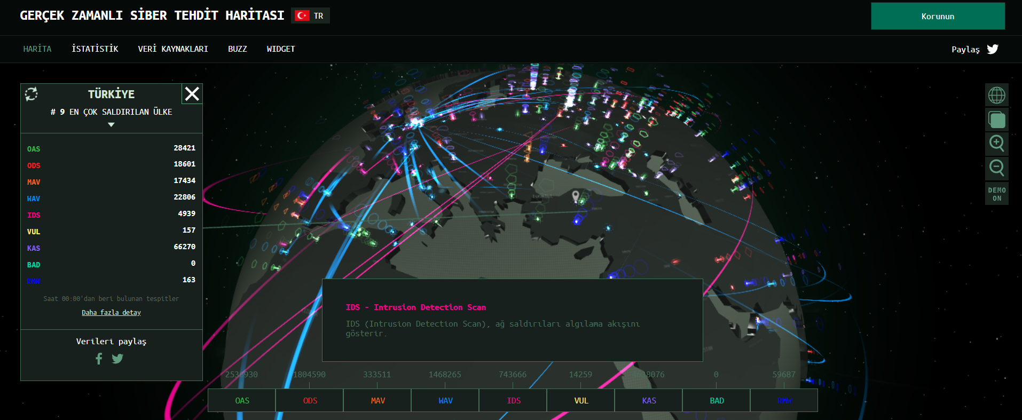
Task: Click the GERÇEK ZAMANLI SİBER TEHDİT HARİTASI title
Action: tap(152, 15)
